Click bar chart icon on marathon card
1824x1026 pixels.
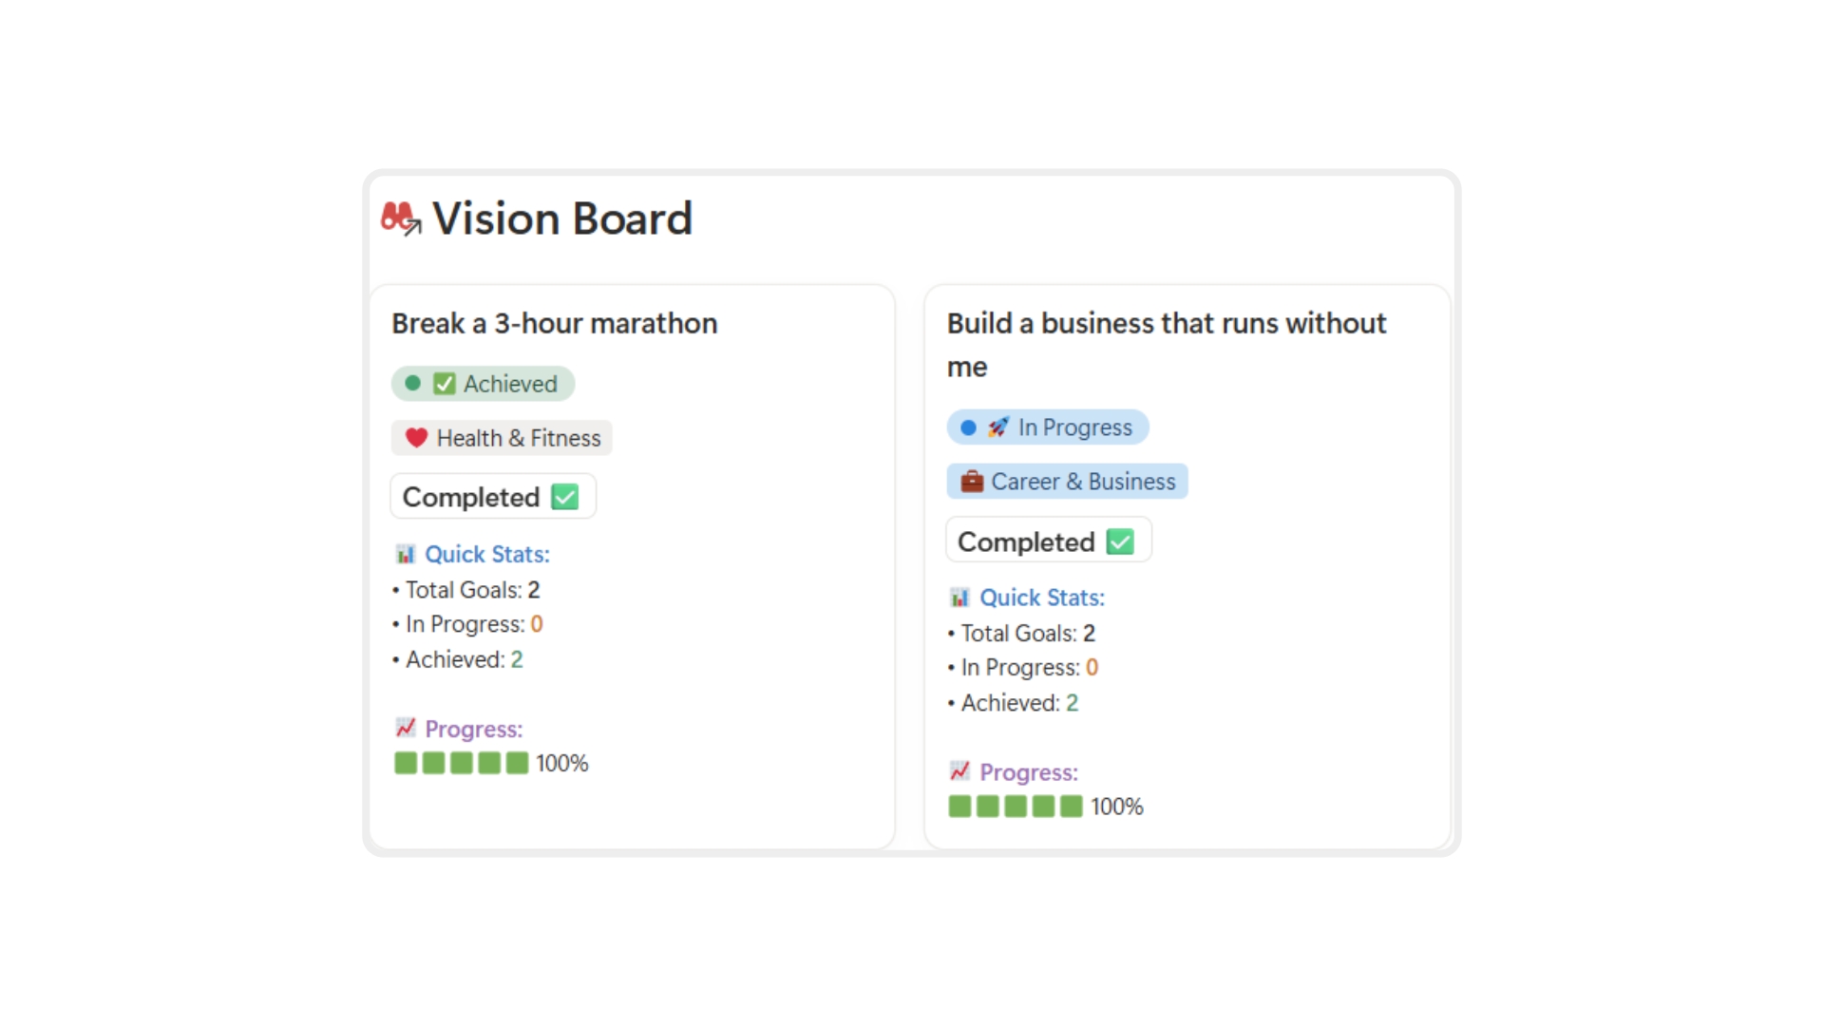point(406,554)
